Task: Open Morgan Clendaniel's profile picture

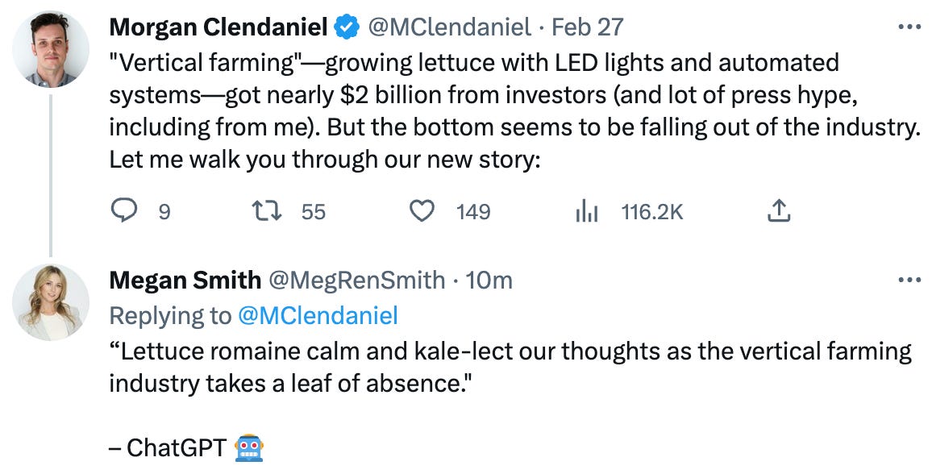Action: pyautogui.click(x=50, y=48)
